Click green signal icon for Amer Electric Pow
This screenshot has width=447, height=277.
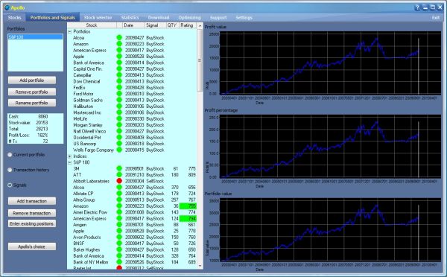(119, 212)
